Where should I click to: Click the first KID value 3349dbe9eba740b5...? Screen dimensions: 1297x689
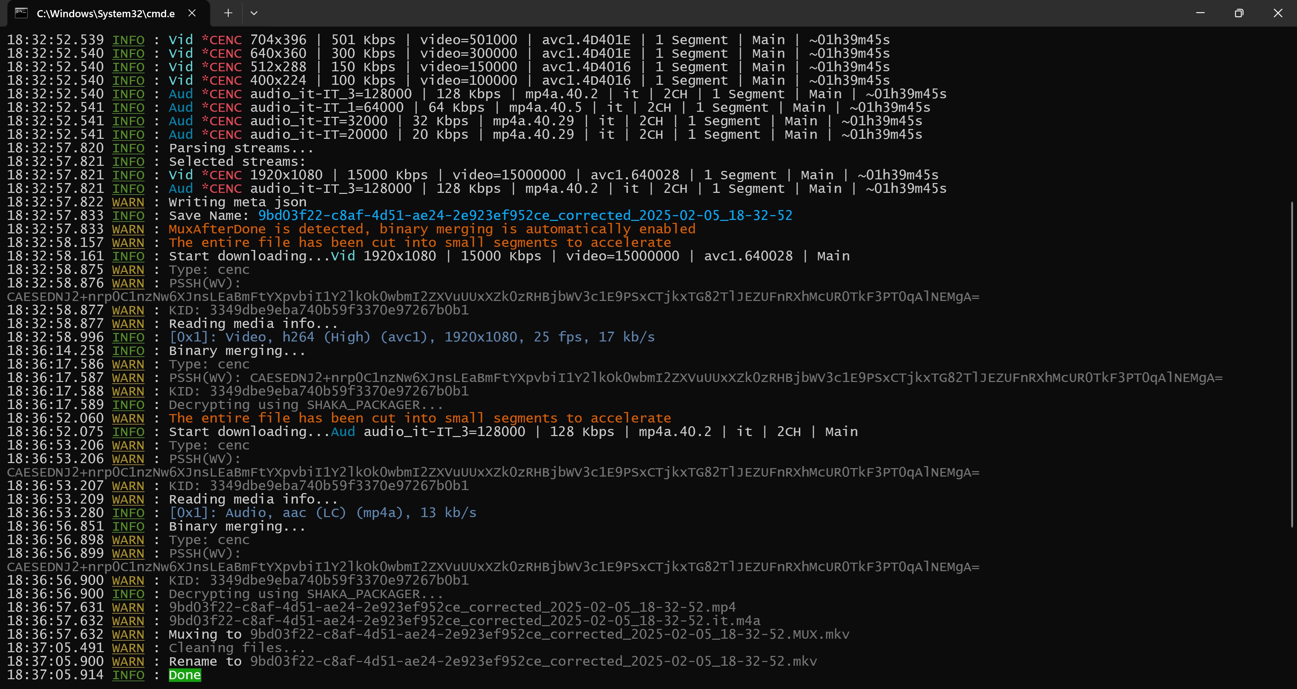coord(339,310)
